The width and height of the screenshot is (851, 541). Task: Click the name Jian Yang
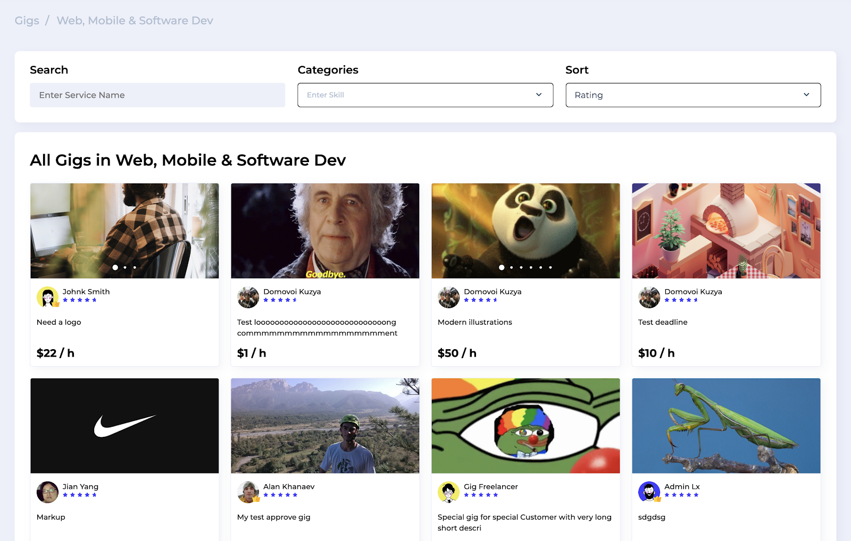point(80,487)
